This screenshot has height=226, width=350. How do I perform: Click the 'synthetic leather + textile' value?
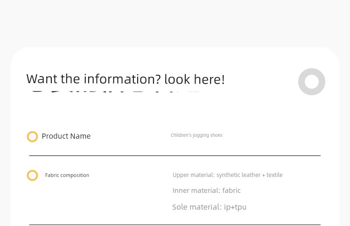tap(250, 175)
